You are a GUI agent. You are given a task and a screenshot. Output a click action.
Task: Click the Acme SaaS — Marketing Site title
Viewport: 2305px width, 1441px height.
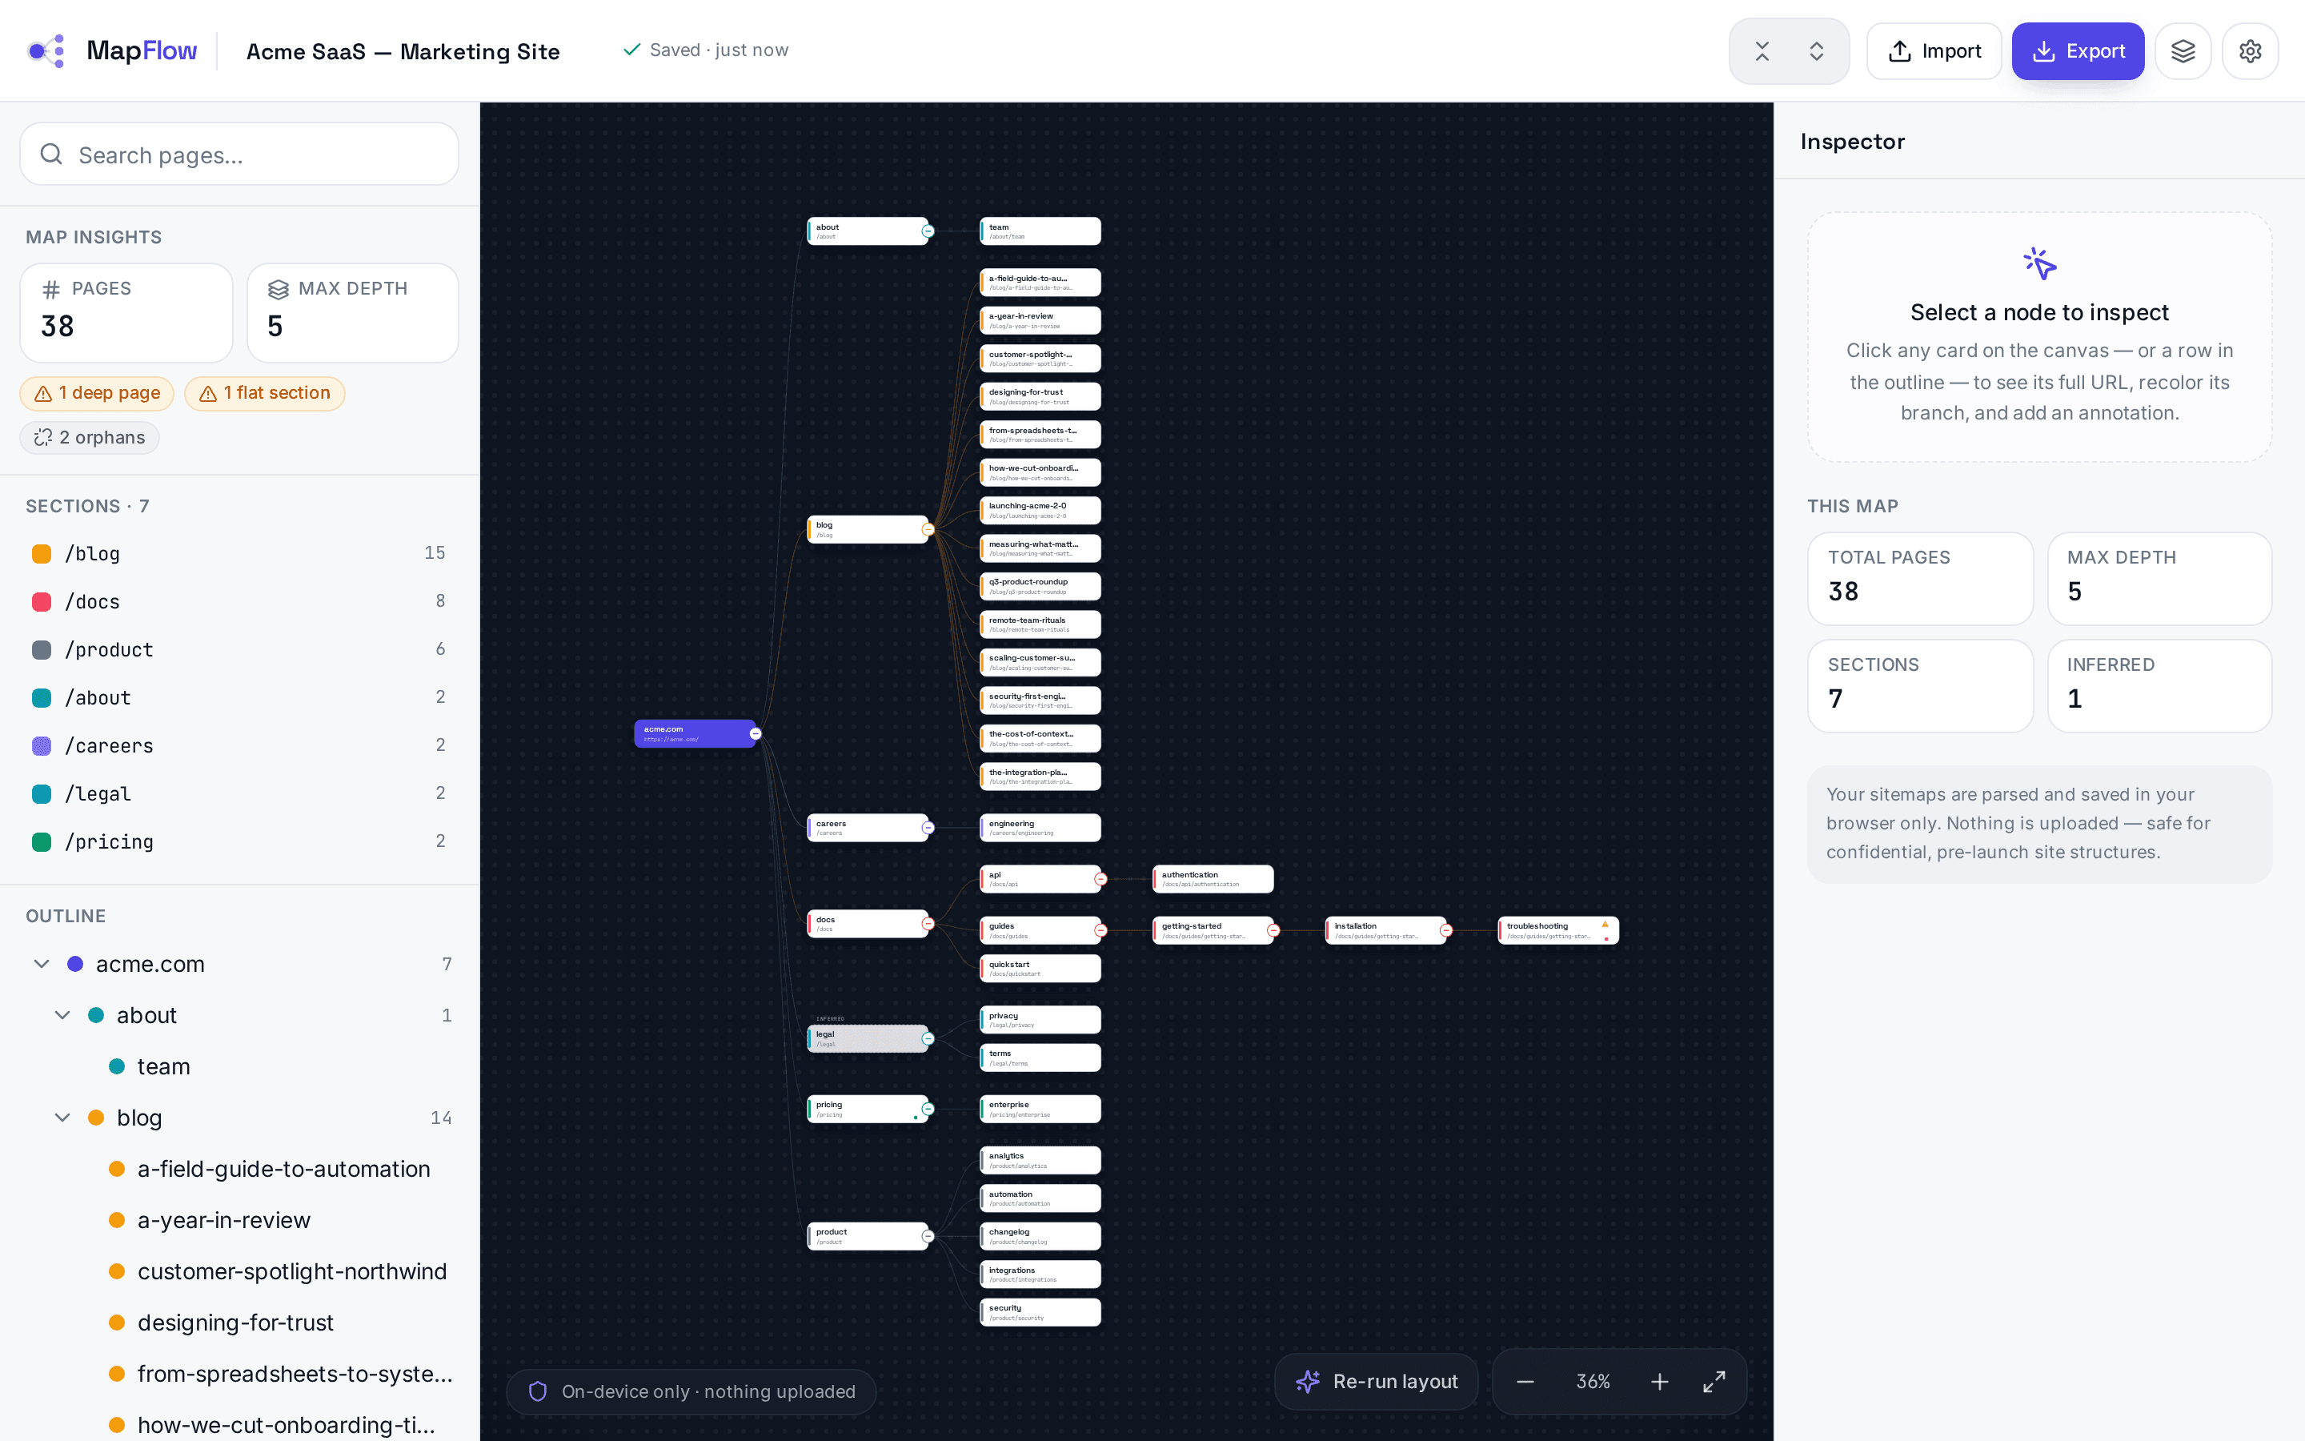pos(403,51)
